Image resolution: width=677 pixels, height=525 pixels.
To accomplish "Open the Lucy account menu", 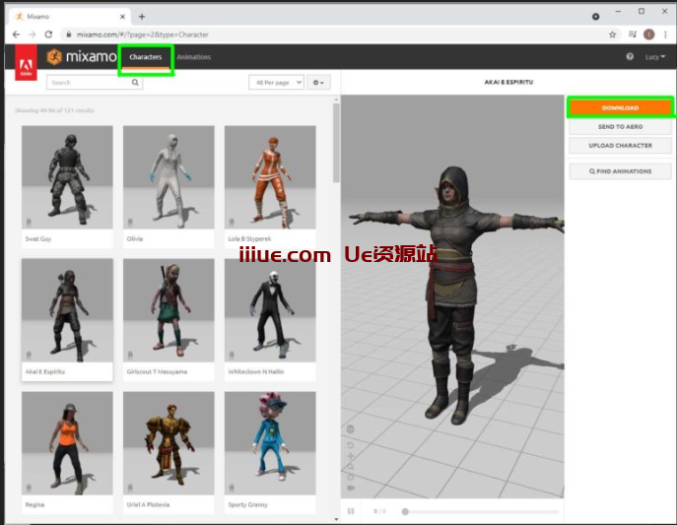I will (654, 57).
